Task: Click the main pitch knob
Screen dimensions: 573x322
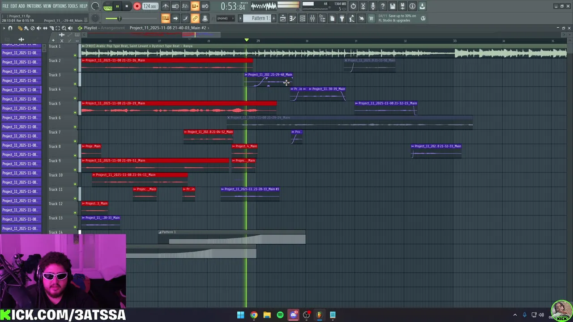Action: coord(95,18)
